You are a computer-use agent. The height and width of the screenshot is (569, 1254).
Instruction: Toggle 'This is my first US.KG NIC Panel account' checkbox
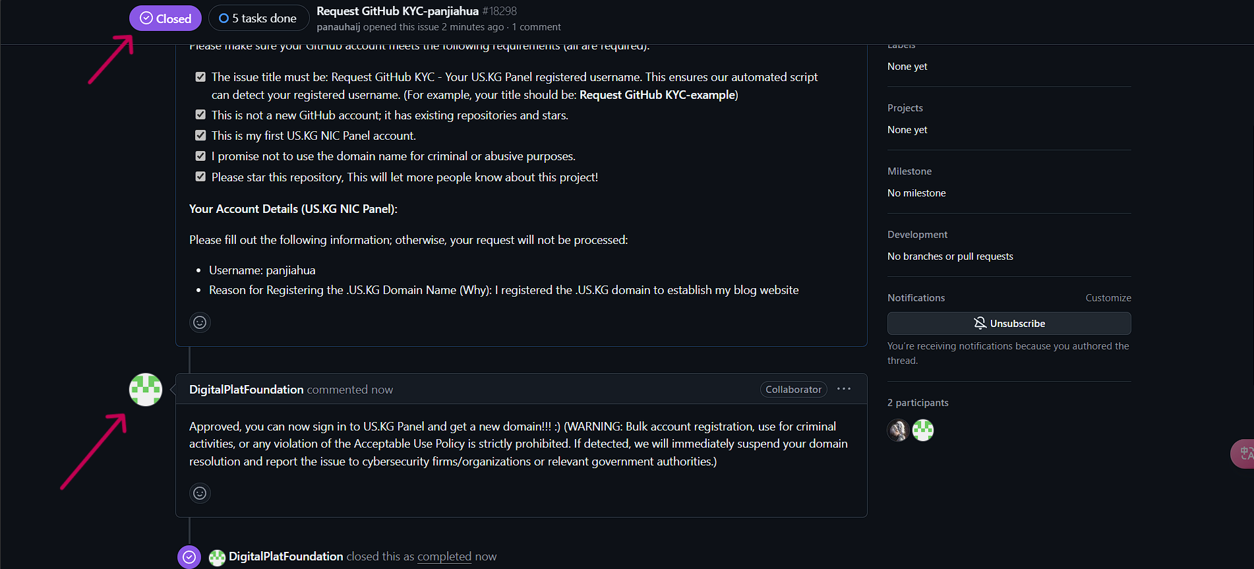click(x=200, y=135)
